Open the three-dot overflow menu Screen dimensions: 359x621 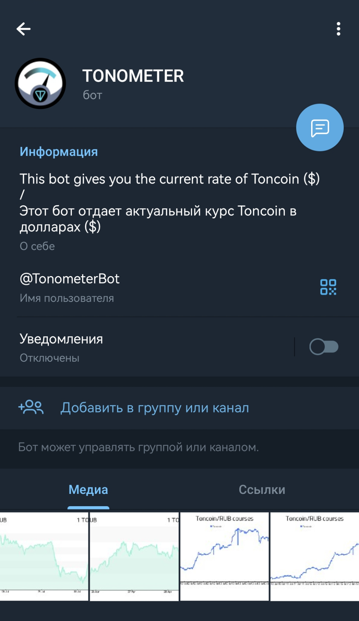[x=338, y=29]
